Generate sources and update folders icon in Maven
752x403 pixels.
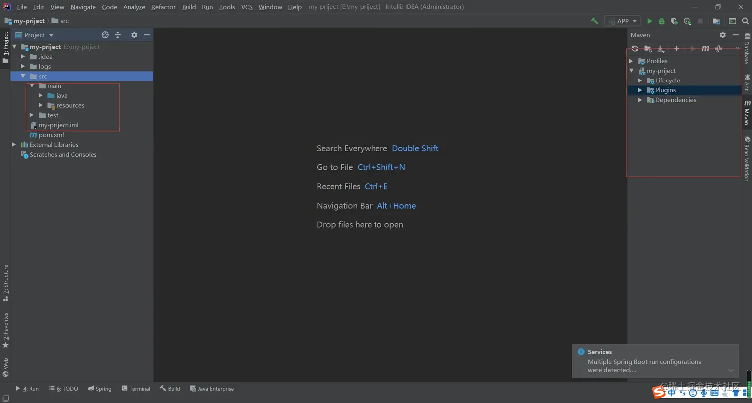(x=648, y=49)
